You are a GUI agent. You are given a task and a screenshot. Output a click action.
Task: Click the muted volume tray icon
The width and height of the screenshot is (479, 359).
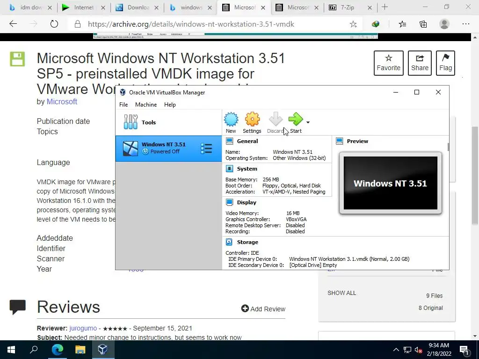419,350
